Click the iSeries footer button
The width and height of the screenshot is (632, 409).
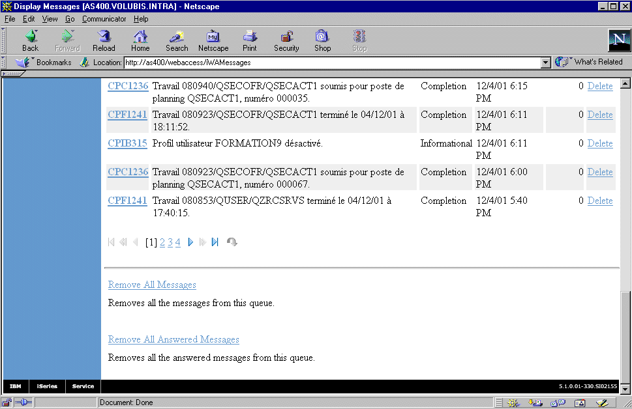(x=47, y=386)
